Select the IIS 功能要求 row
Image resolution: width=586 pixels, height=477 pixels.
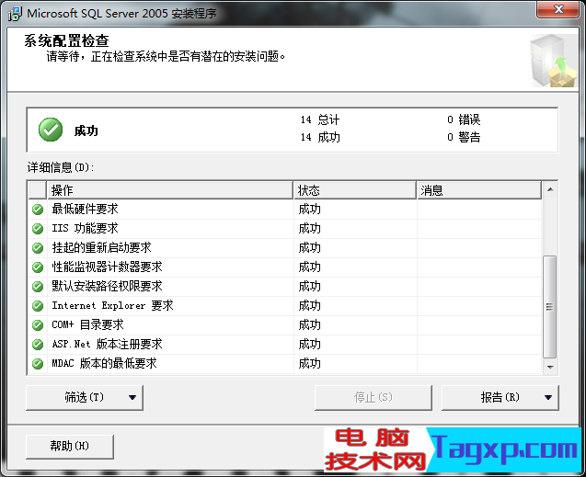tap(285, 229)
